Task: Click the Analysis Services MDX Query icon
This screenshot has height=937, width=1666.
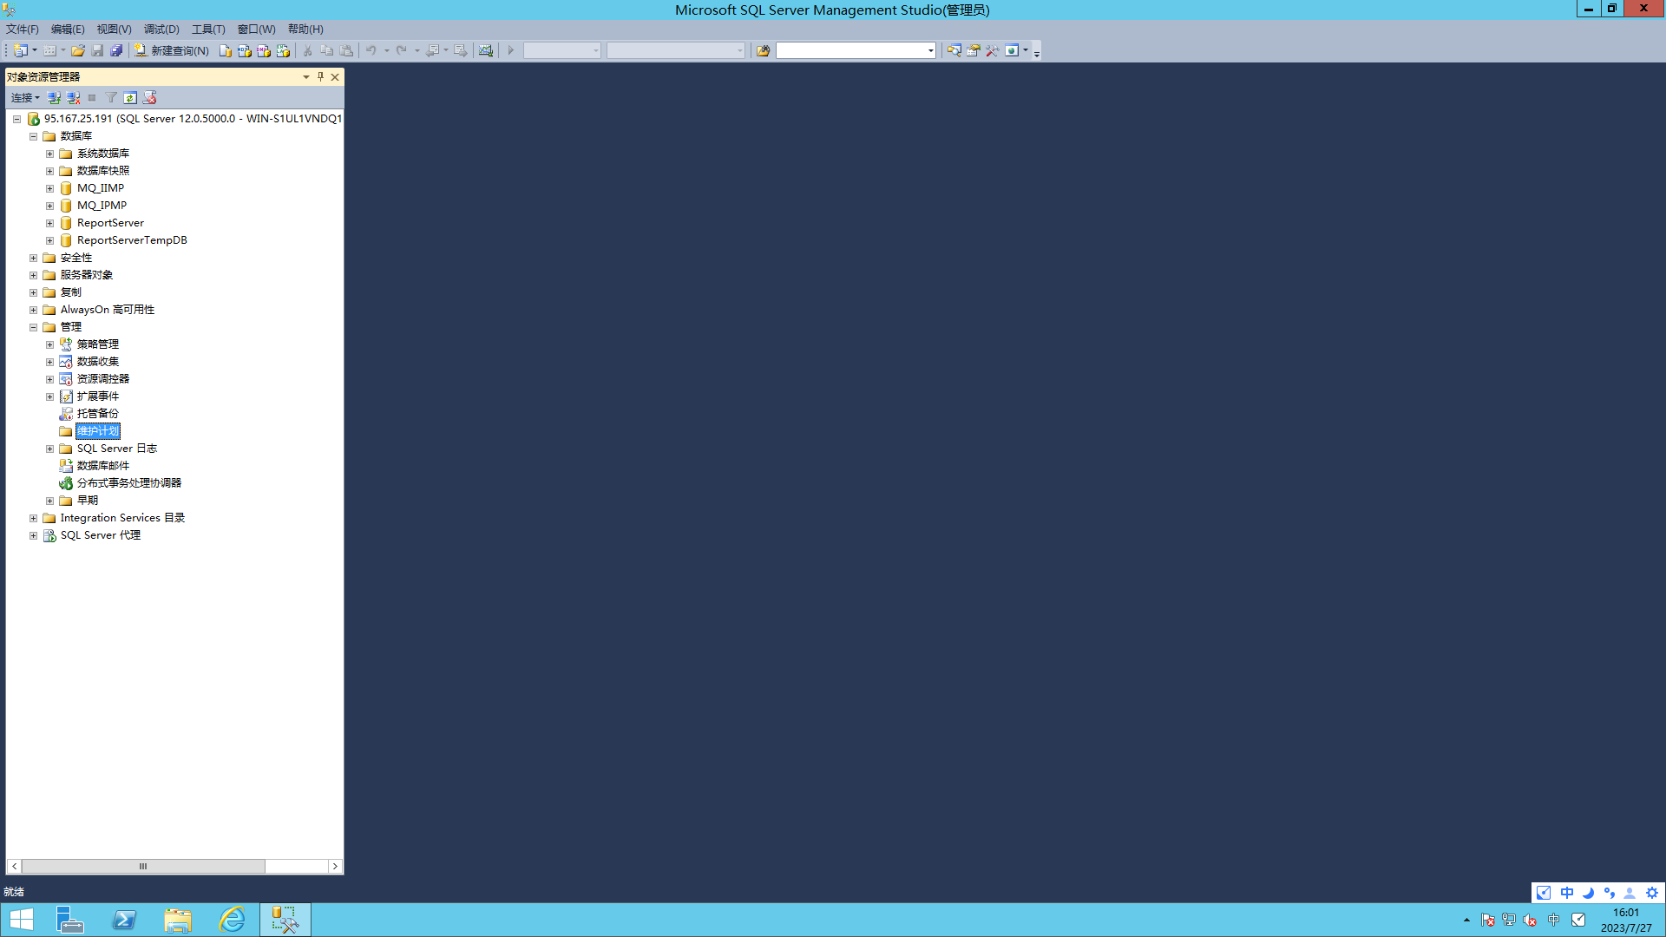Action: pos(245,50)
